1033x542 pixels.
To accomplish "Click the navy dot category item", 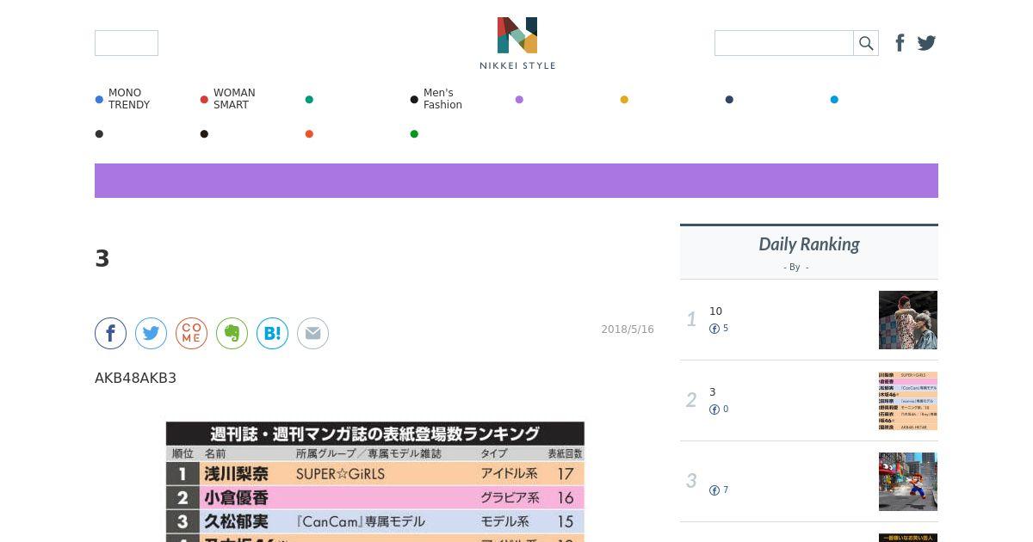I will [729, 100].
